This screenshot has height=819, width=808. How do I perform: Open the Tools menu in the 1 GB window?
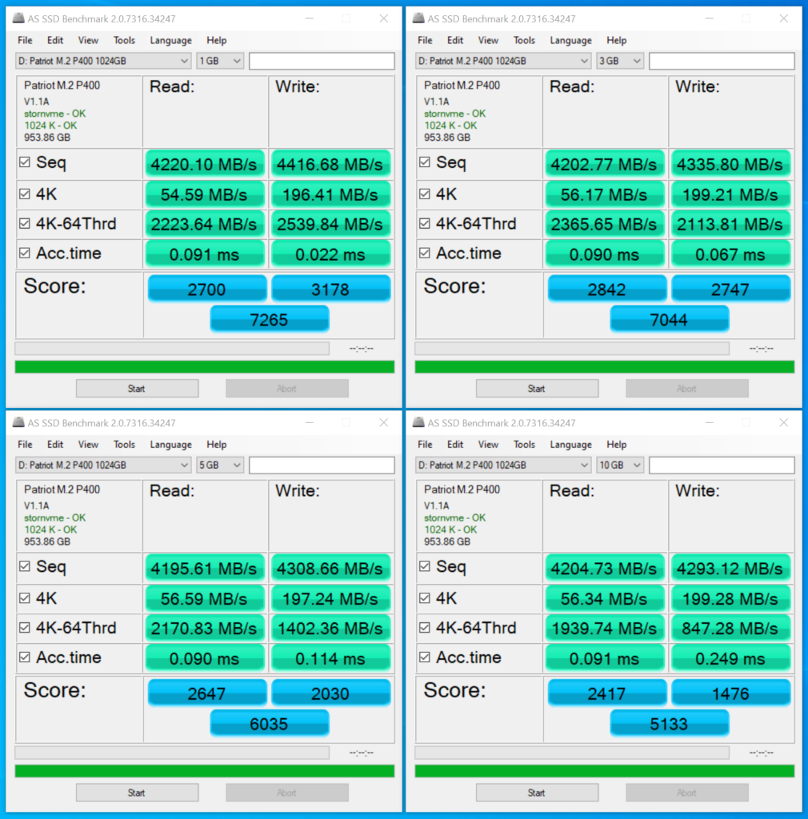124,40
